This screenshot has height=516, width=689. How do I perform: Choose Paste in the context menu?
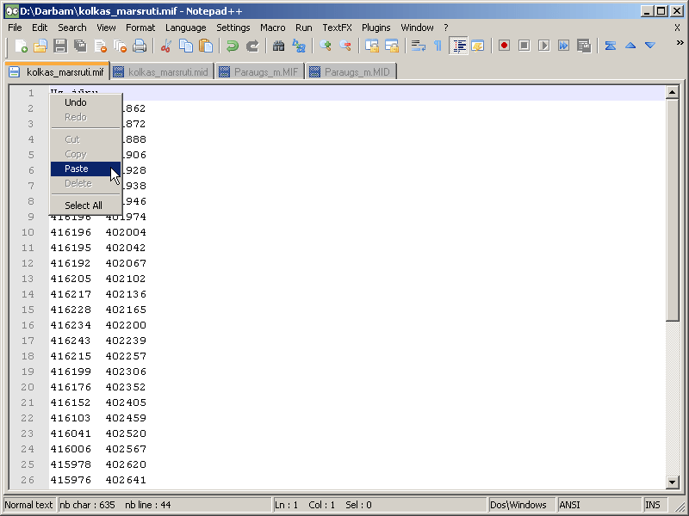pyautogui.click(x=85, y=169)
